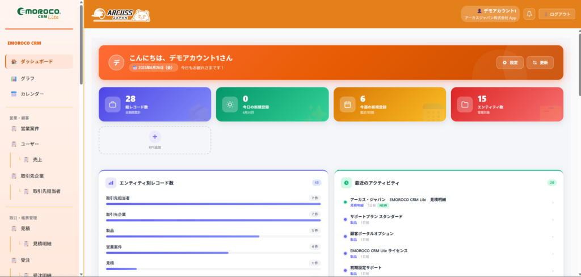Click the ARCUSS JAPAN logo
The height and width of the screenshot is (277, 581).
tap(121, 15)
